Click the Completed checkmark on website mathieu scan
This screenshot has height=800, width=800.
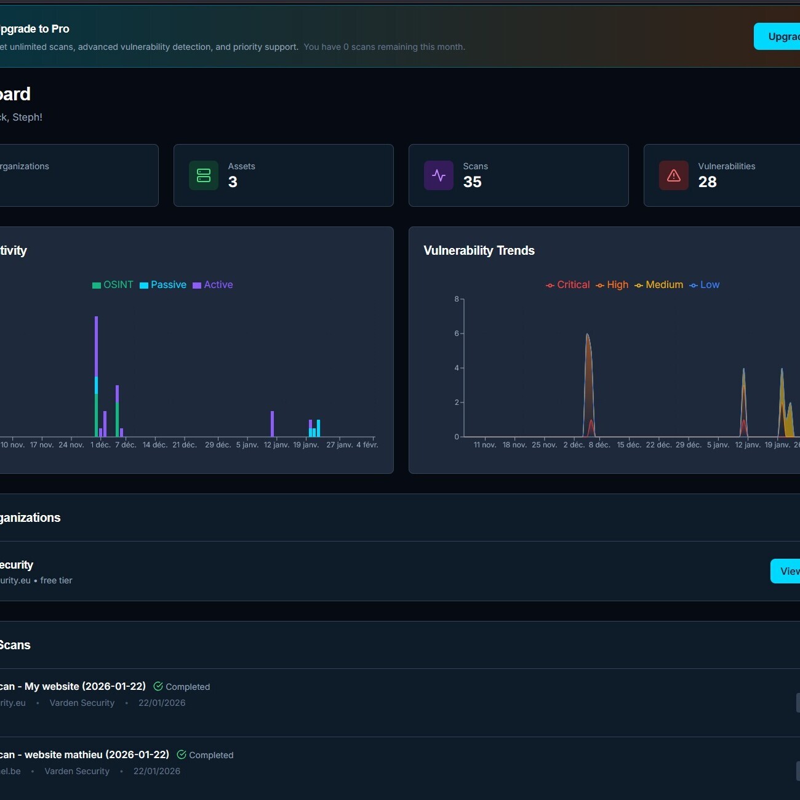click(182, 754)
